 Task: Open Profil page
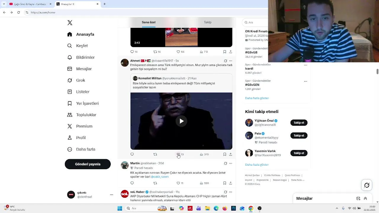[x=76, y=138]
